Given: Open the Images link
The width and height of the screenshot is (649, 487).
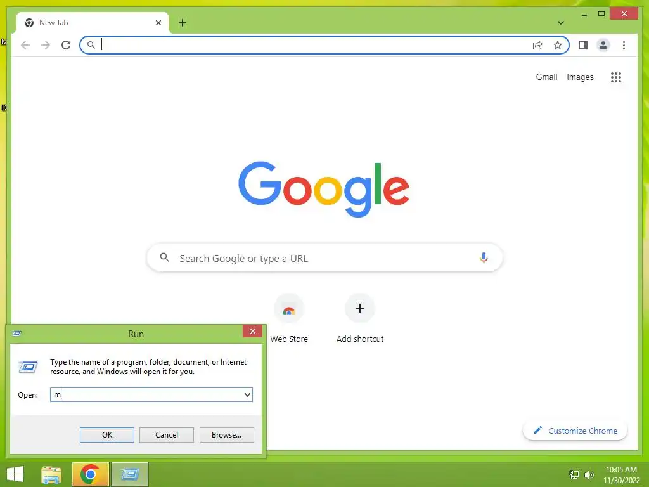Looking at the screenshot, I should click(x=580, y=77).
